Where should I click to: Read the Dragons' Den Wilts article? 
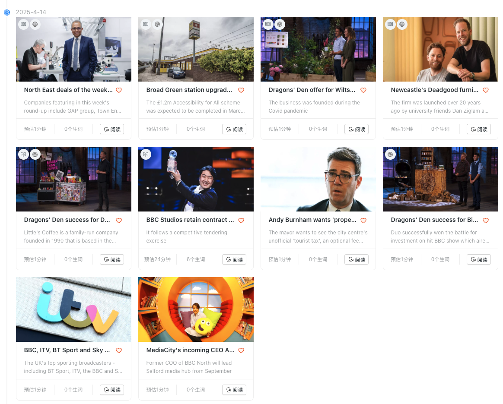(x=357, y=129)
